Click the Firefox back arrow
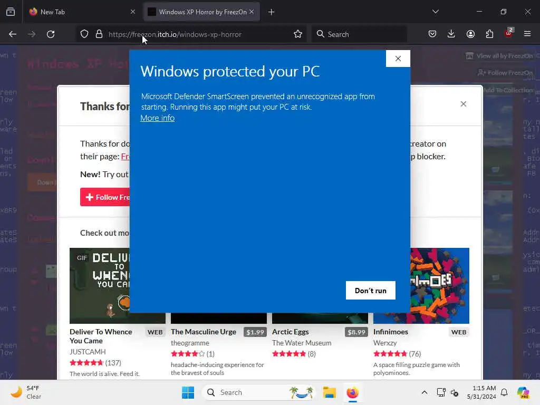540x405 pixels. pos(13,34)
